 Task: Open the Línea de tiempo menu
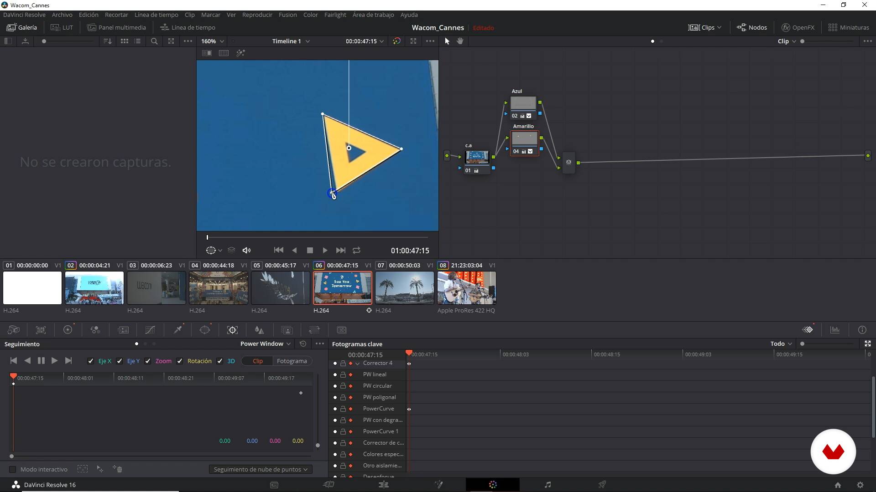pyautogui.click(x=156, y=15)
